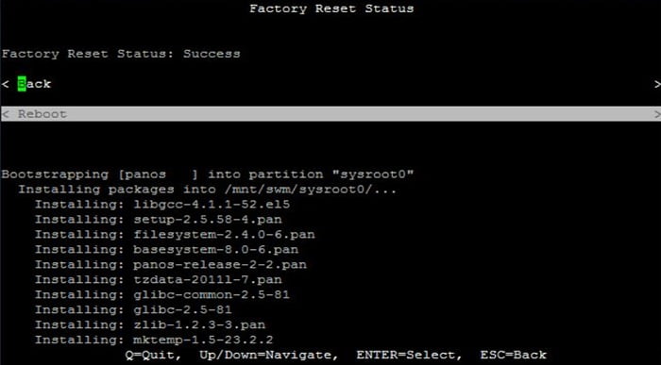Click the Up/Down=Navigate footer hint

268,355
